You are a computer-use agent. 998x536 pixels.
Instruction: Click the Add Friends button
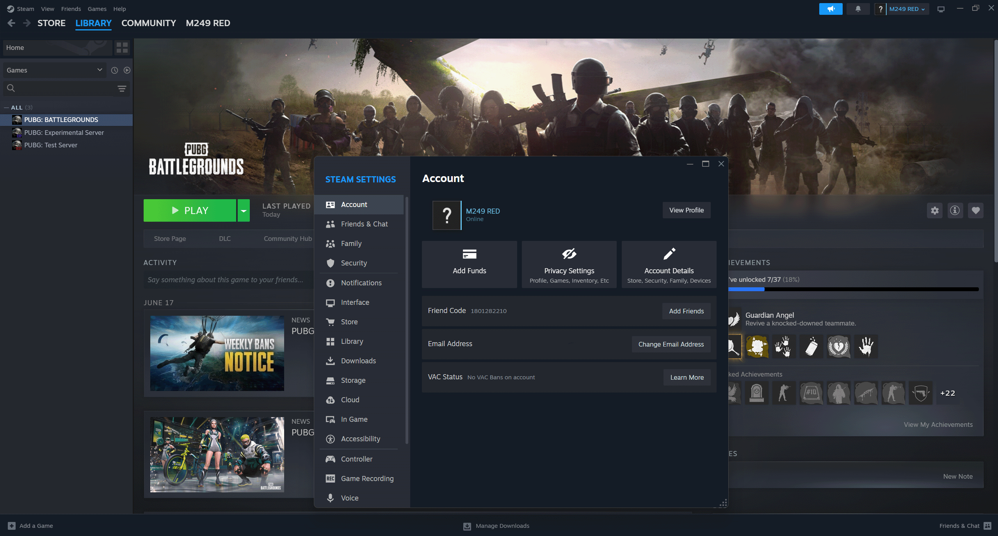click(686, 311)
